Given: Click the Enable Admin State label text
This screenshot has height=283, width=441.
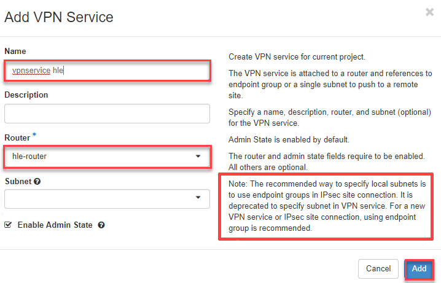Looking at the screenshot, I should 55,225.
